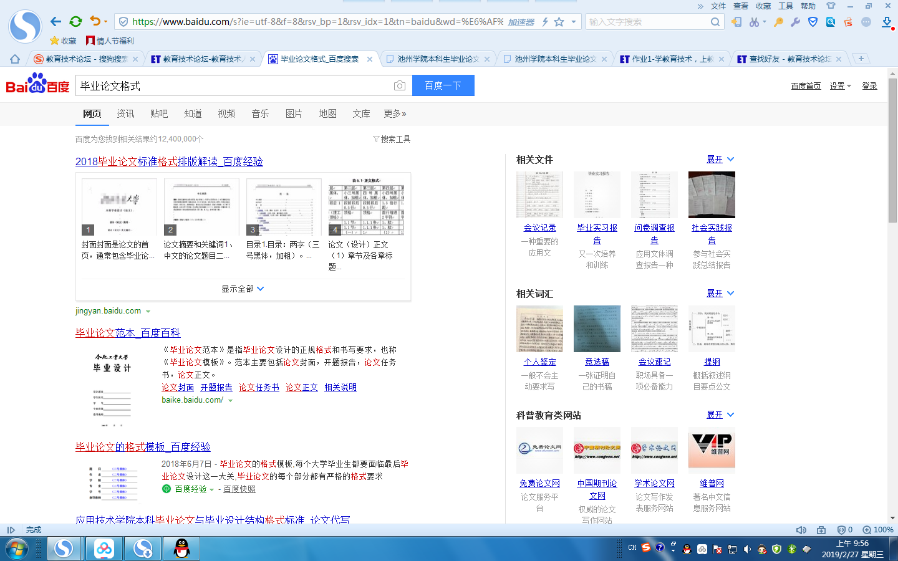The image size is (898, 561).
Task: Refresh the page with the green reload icon
Action: point(75,22)
